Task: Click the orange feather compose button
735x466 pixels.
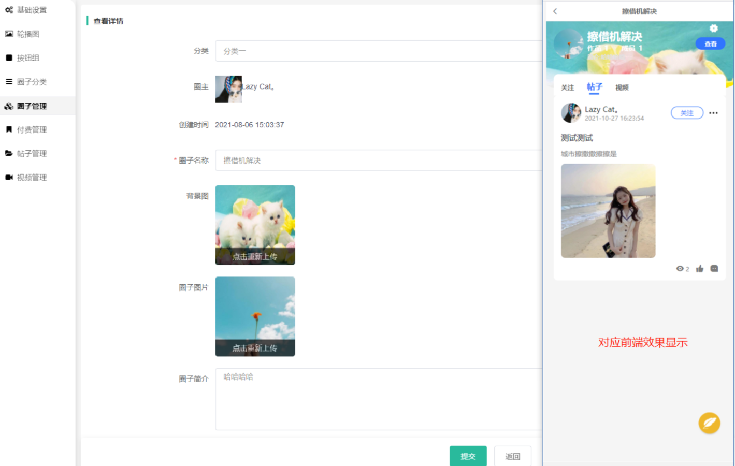Action: [x=709, y=423]
